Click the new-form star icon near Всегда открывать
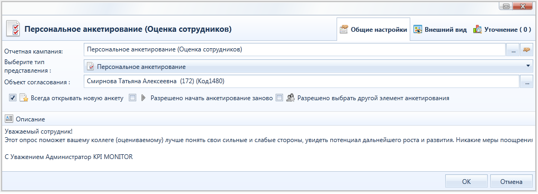Image resolution: width=538 pixels, height=194 pixels. (24, 98)
